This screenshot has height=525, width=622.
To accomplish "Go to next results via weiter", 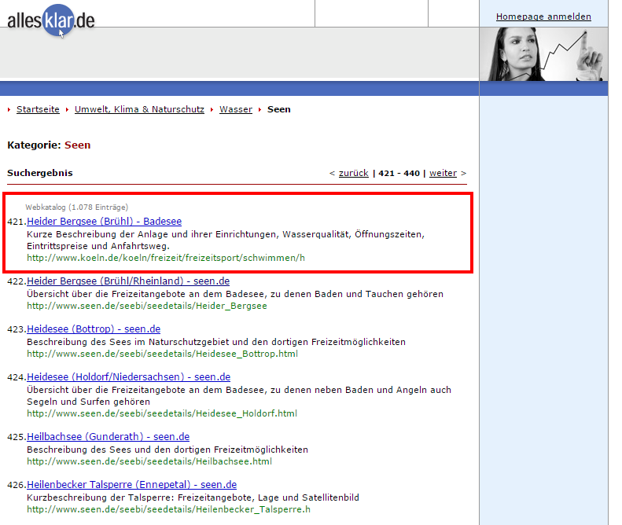I will tap(443, 173).
